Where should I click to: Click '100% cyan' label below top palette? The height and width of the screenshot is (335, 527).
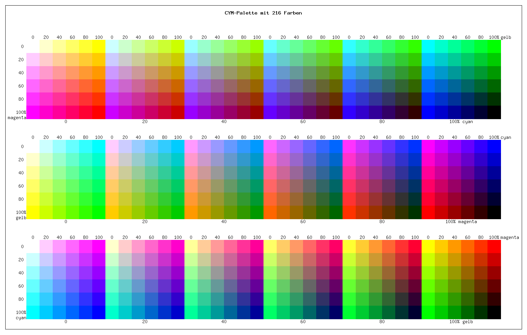[x=461, y=122]
